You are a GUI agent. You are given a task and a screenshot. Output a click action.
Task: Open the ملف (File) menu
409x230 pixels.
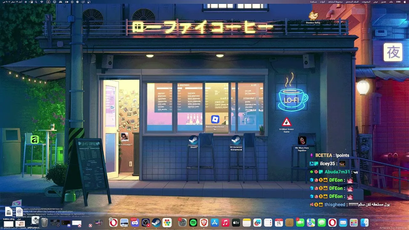point(391,2)
